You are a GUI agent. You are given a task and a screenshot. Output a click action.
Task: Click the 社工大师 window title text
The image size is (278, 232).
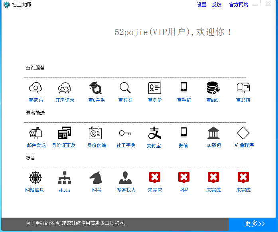pos(21,5)
